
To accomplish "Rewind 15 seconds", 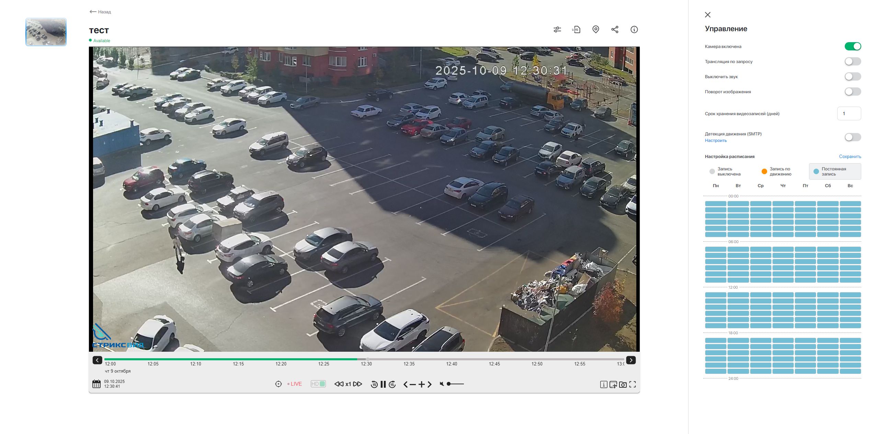I will [x=374, y=384].
